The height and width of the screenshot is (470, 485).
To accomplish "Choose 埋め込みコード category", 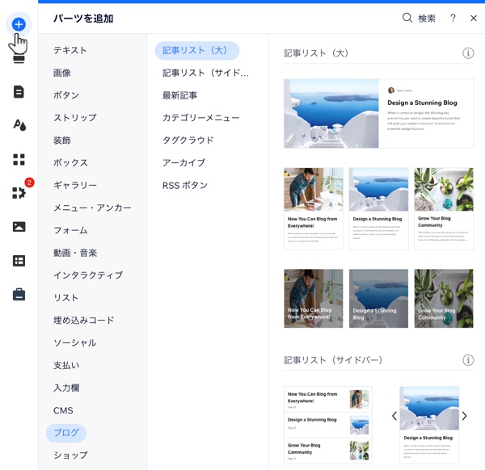I will tap(83, 320).
